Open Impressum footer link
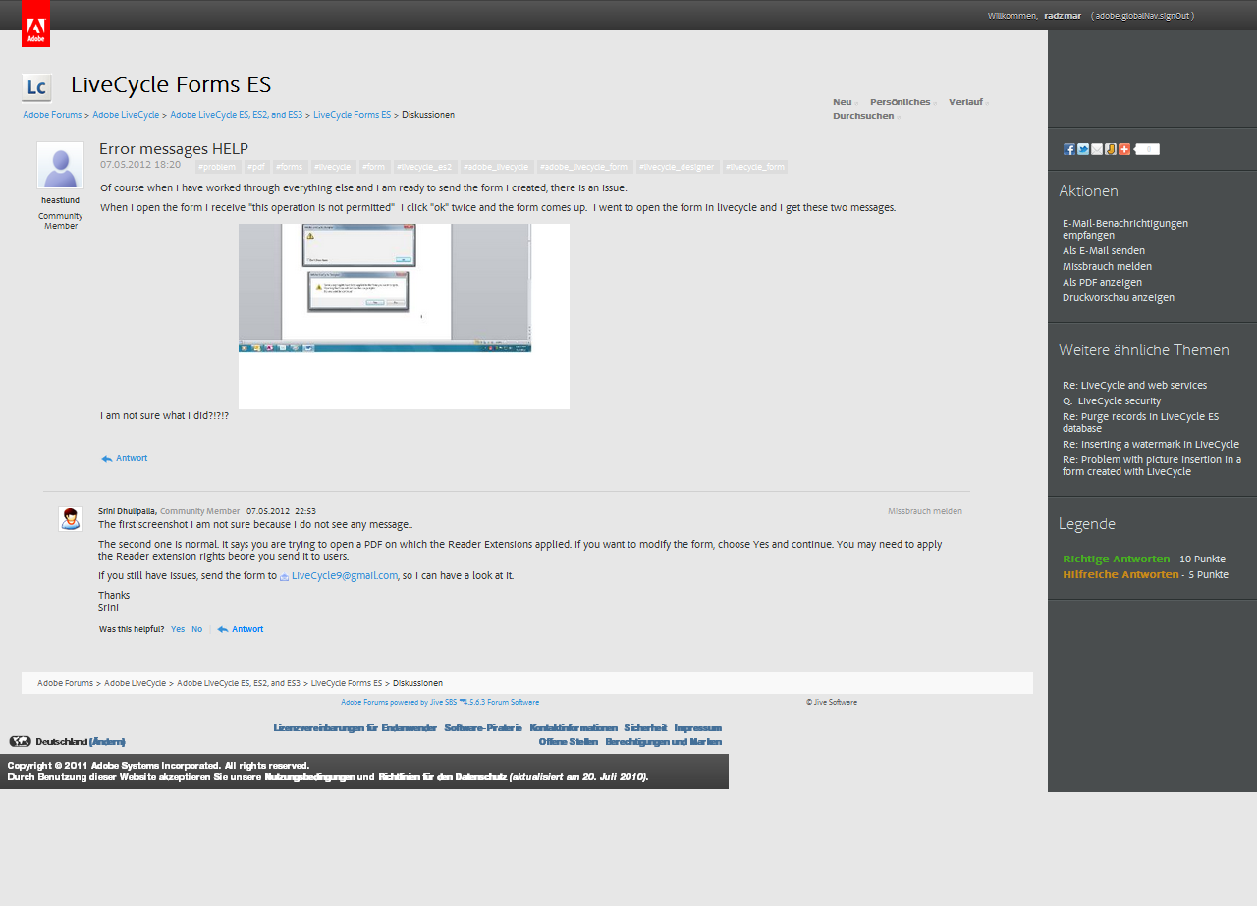The image size is (1257, 906). pyautogui.click(x=698, y=728)
